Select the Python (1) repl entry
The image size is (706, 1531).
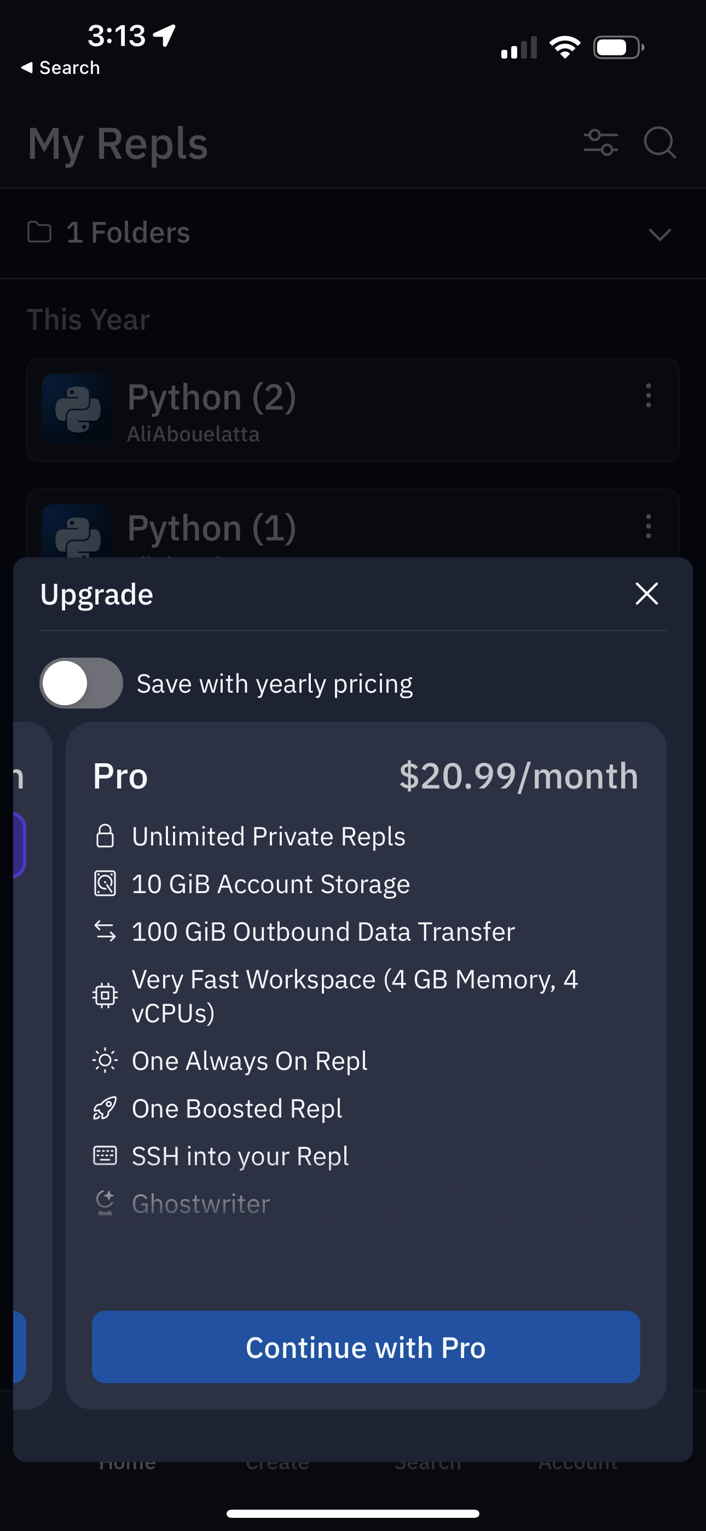pos(212,528)
